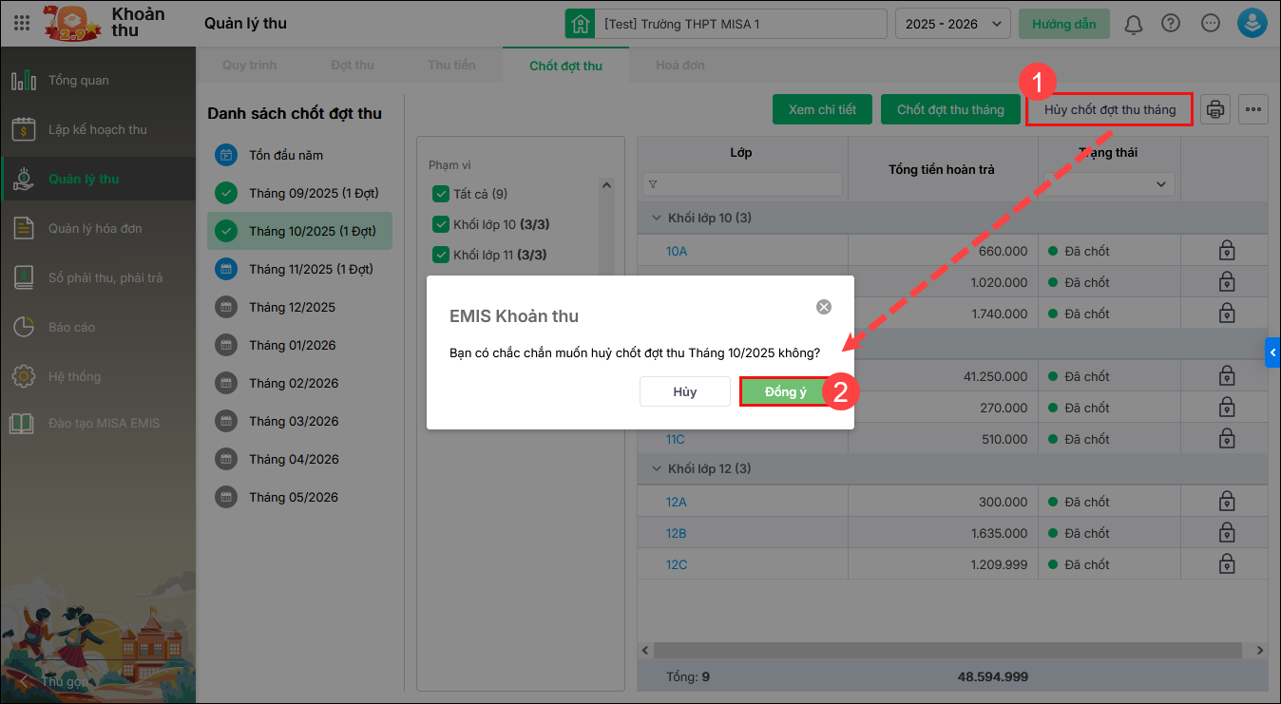Collapse the Khối lớp 12 (3) group
Viewport: 1281px width, 704px height.
coord(656,468)
